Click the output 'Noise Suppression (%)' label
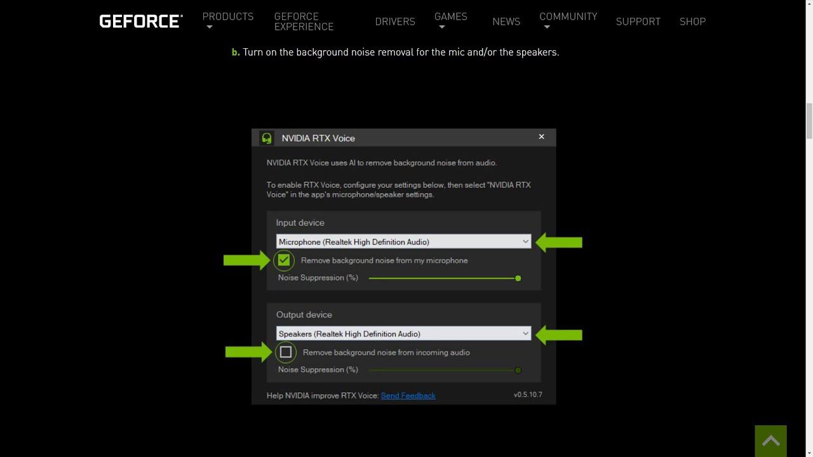The height and width of the screenshot is (457, 813). (318, 369)
